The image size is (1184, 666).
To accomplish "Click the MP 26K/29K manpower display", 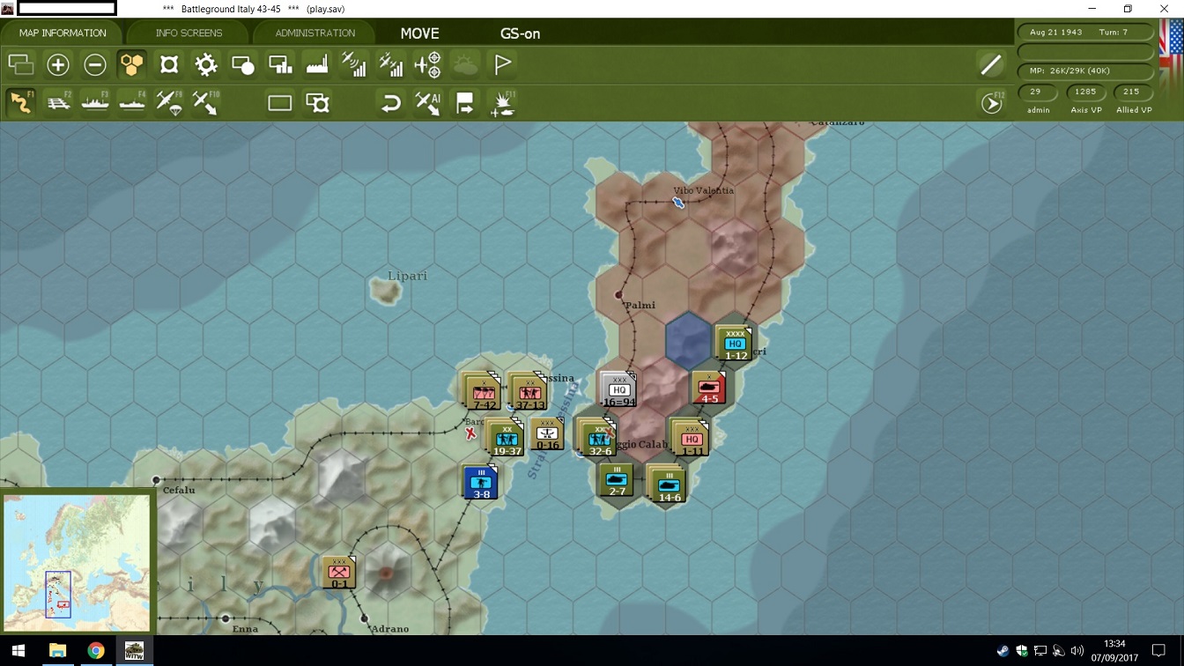I will click(x=1085, y=70).
